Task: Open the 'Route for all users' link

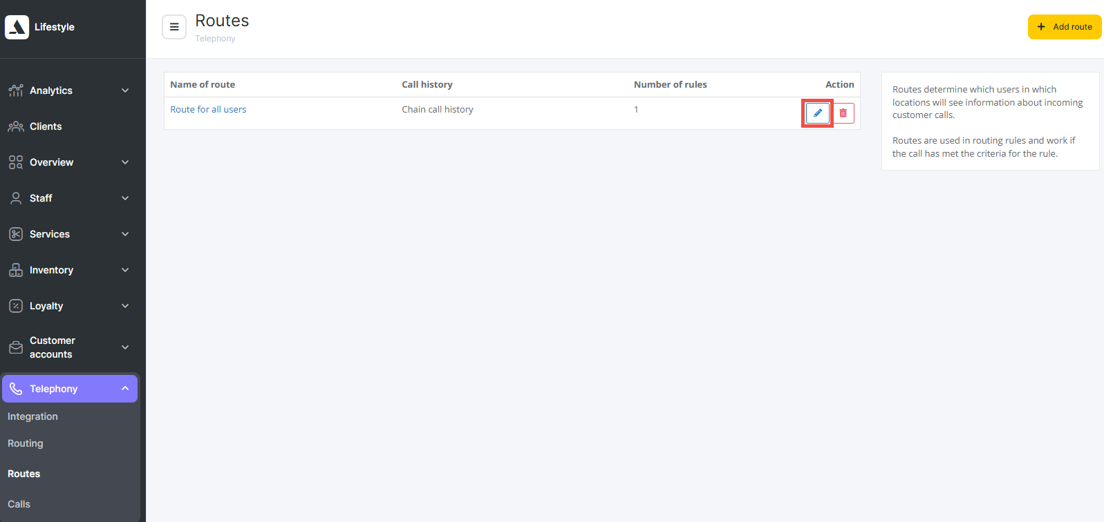Action: coord(208,109)
